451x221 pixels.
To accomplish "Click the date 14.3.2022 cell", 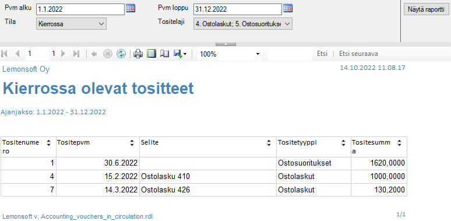I will [x=98, y=190].
